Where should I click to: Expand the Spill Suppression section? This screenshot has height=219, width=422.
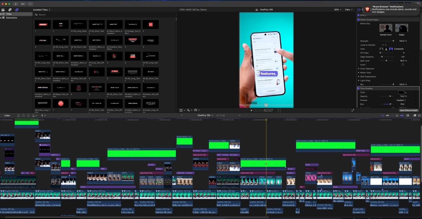pos(359,76)
